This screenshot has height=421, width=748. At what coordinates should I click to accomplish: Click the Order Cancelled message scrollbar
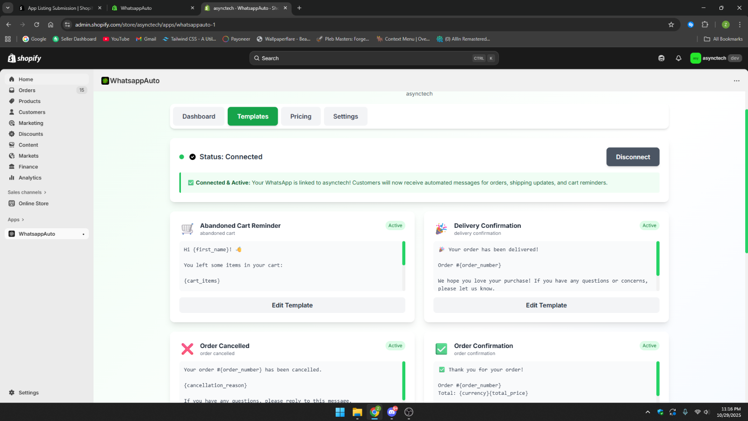coord(403,381)
